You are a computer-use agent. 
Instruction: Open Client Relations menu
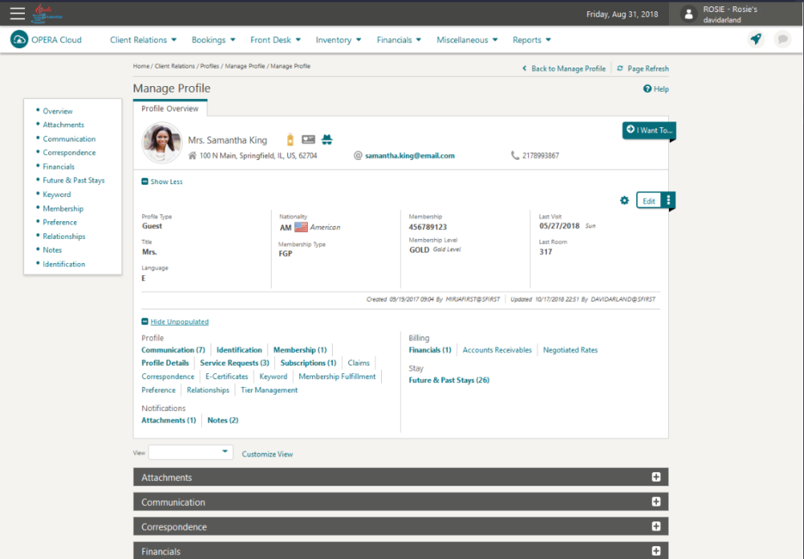pos(143,39)
